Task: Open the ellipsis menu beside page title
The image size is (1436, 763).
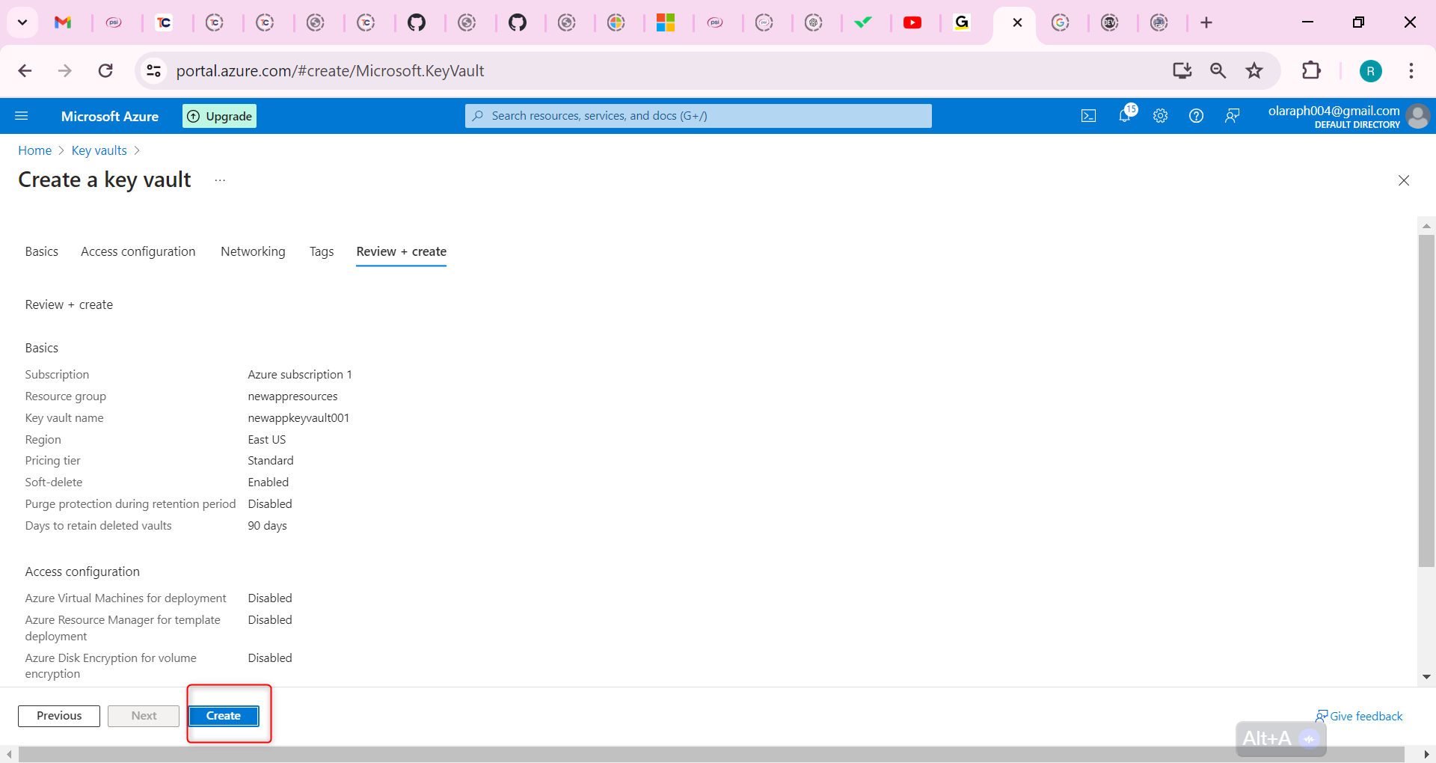Action: (x=219, y=180)
